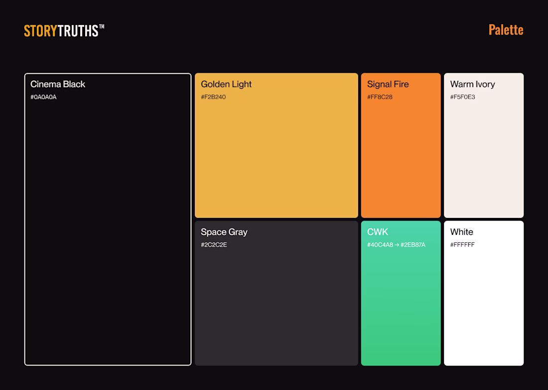
Task: Select the #FFFFFF hex value text
Action: tap(462, 245)
